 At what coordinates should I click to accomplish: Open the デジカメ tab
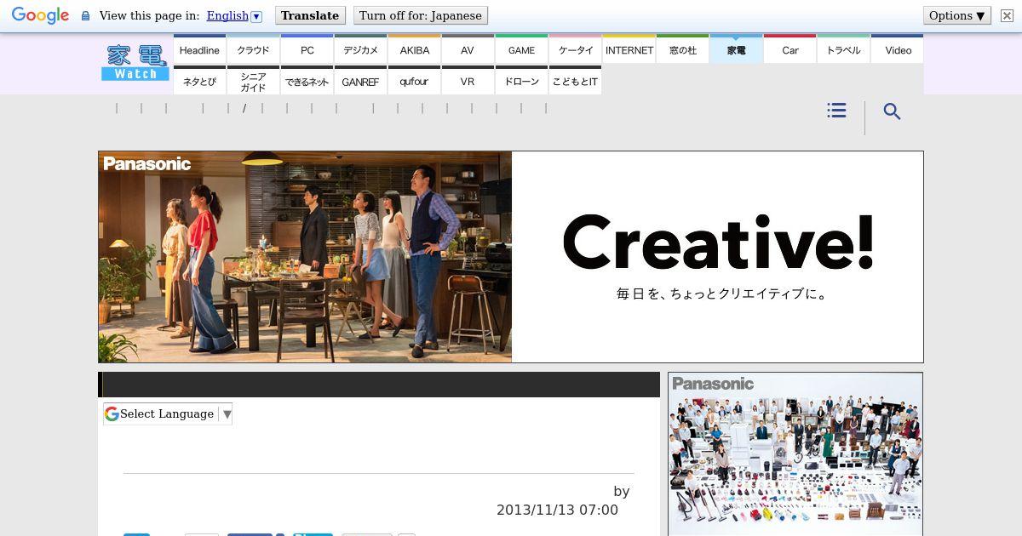click(x=360, y=50)
